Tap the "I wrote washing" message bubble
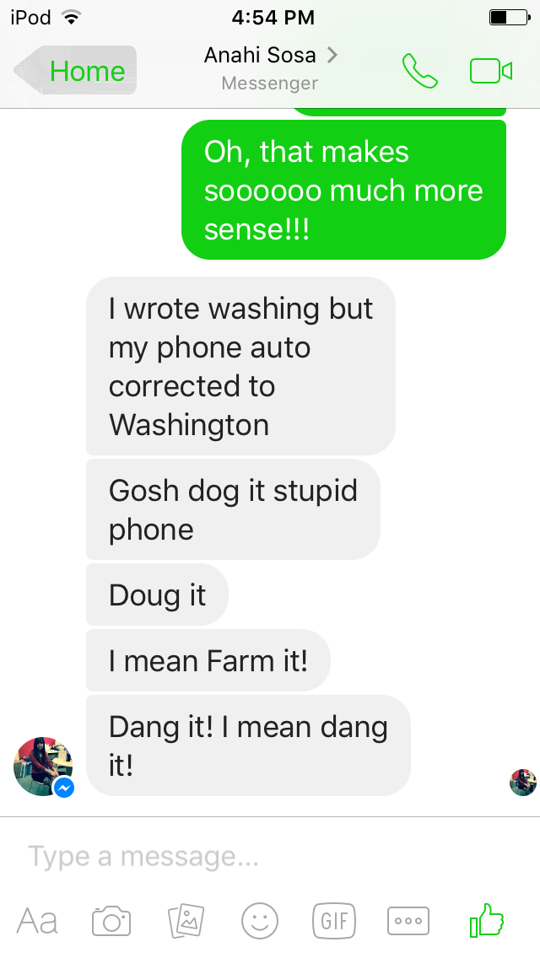The image size is (540, 958). (x=241, y=366)
